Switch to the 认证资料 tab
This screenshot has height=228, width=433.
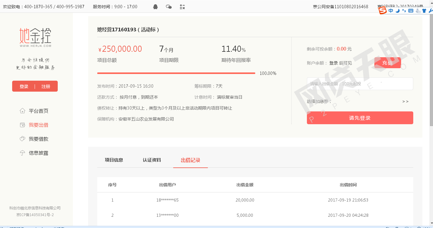coord(152,160)
